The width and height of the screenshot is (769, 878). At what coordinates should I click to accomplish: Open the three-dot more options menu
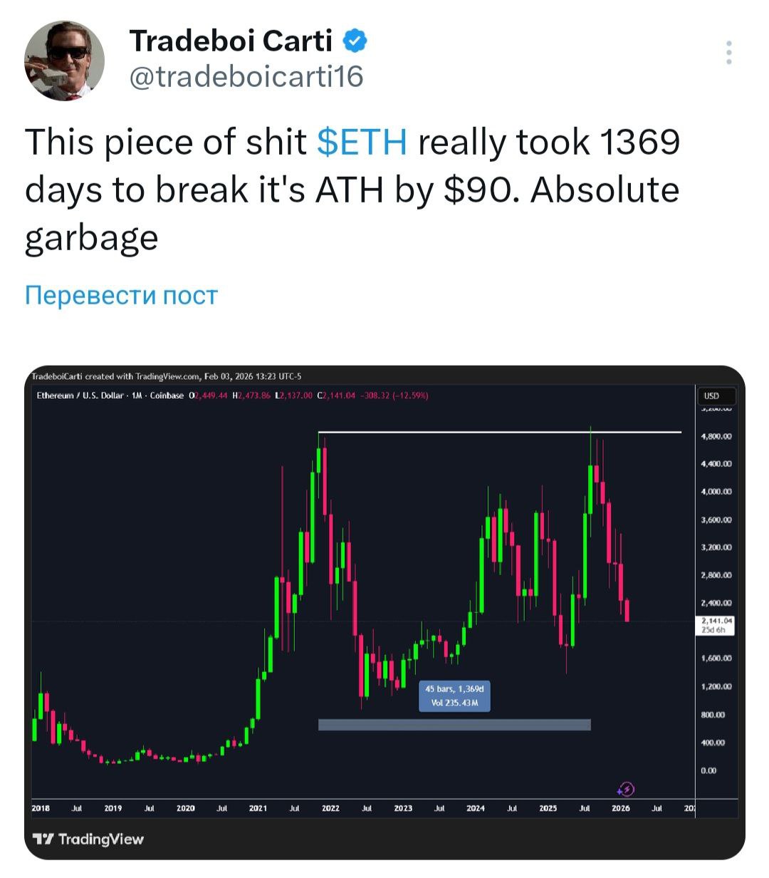728,53
